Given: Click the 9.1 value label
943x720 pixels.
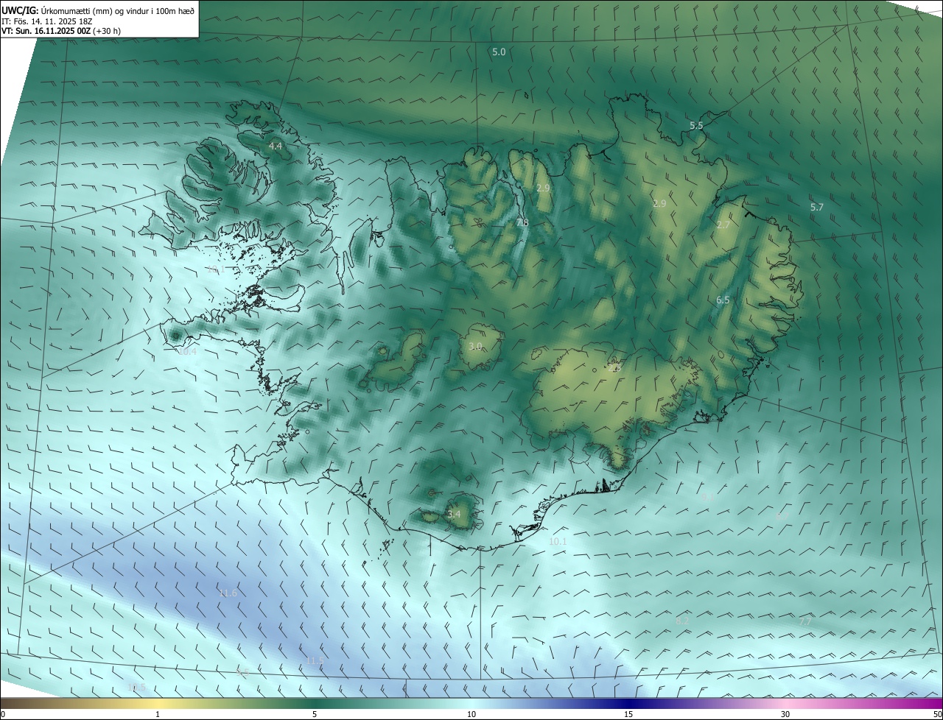Looking at the screenshot, I should tap(707, 498).
